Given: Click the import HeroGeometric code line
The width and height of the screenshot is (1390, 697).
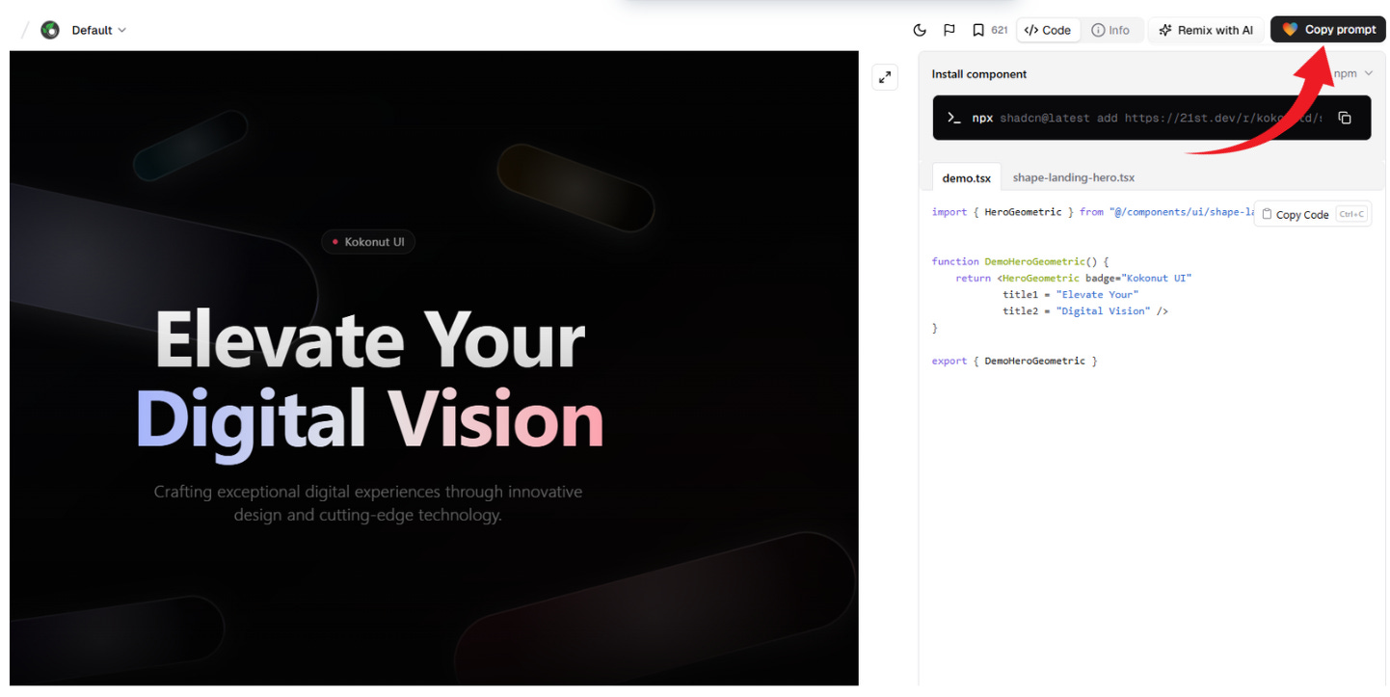Looking at the screenshot, I should 1093,212.
